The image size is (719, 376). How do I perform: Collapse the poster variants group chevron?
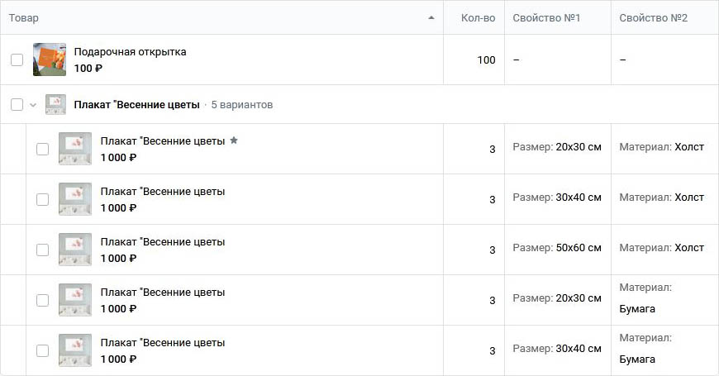tap(33, 105)
